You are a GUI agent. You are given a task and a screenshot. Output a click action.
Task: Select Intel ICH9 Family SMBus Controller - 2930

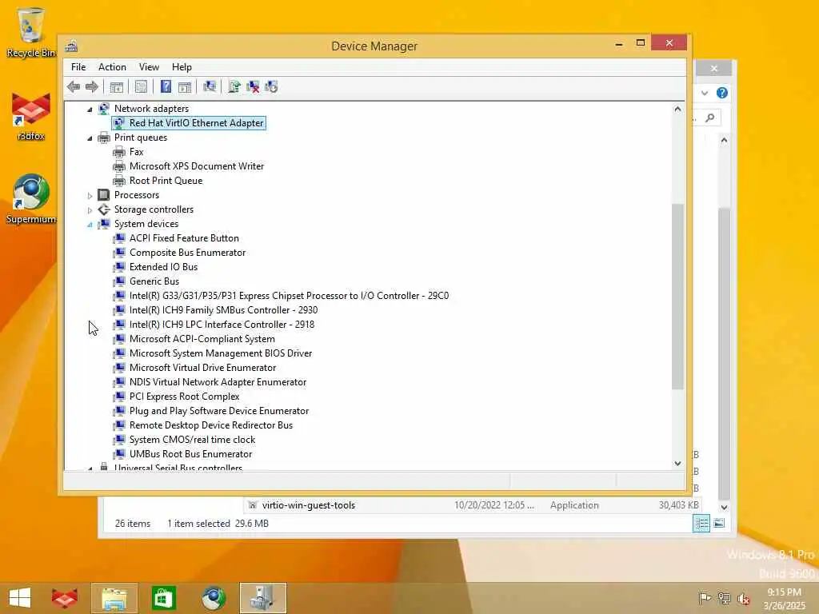pos(223,310)
